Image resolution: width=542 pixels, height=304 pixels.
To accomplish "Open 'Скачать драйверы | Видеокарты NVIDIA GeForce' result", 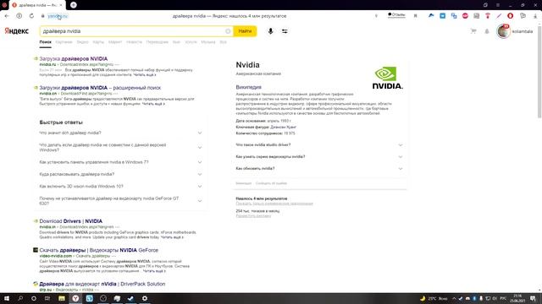I will tap(98, 250).
